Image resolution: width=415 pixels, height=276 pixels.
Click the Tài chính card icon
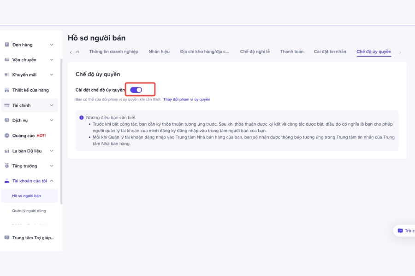coord(7,105)
